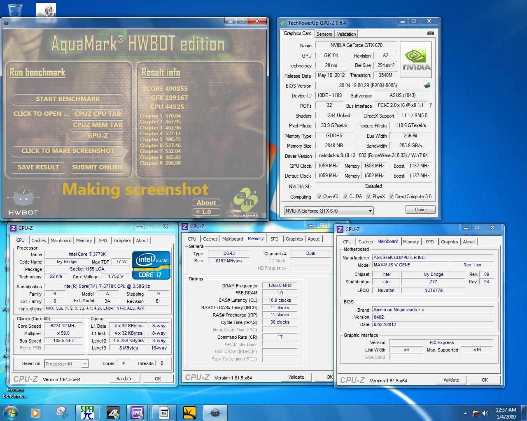The width and height of the screenshot is (527, 421).
Task: Launch Windows Media Player from taskbar
Action: tap(36, 412)
